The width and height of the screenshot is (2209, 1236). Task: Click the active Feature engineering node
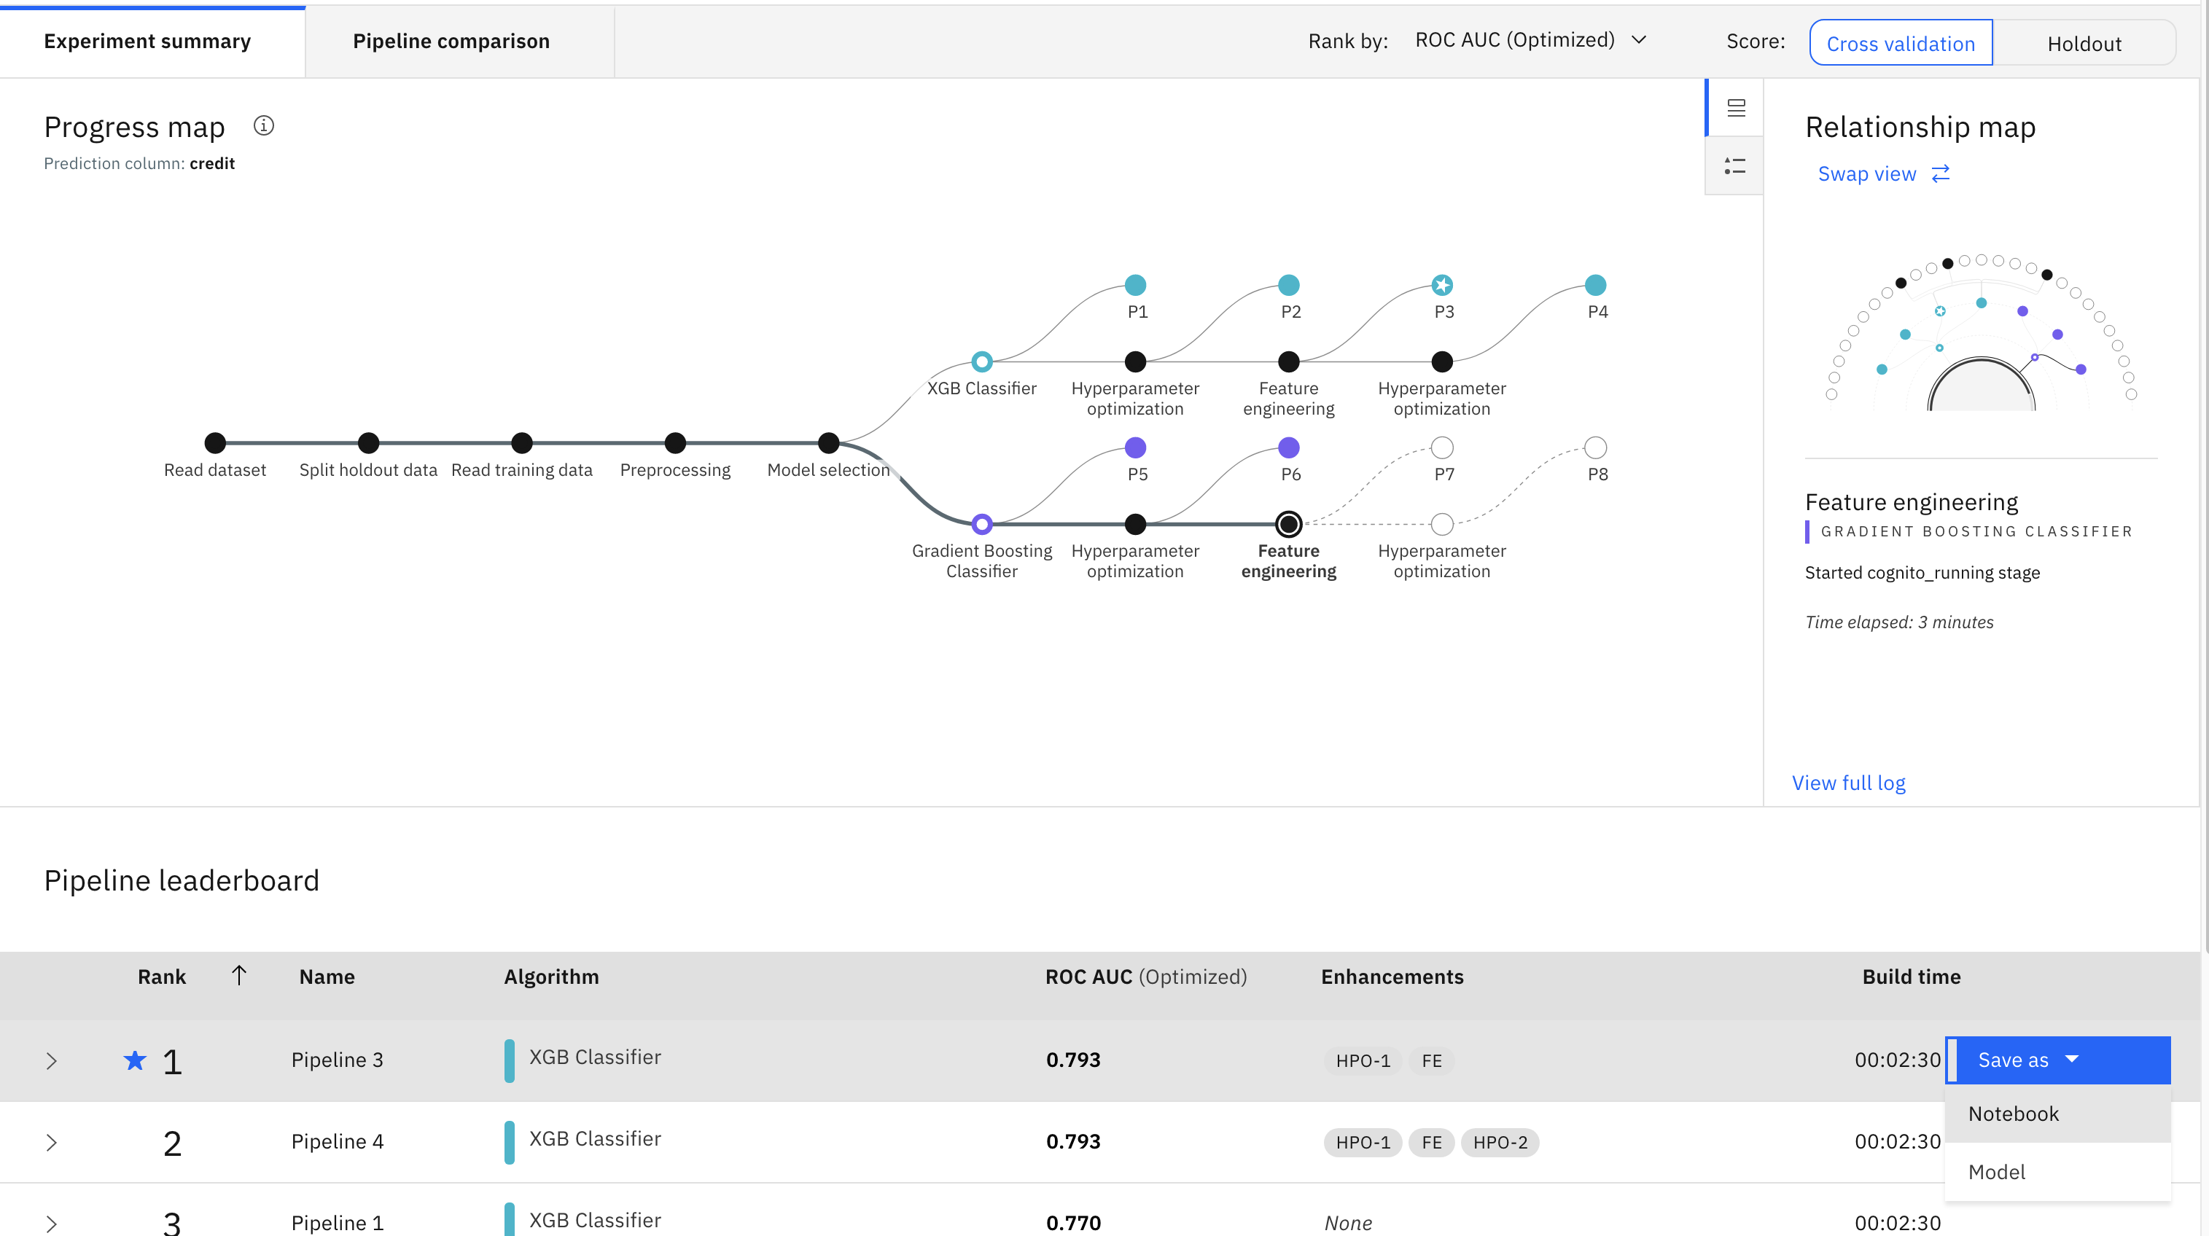(1289, 524)
